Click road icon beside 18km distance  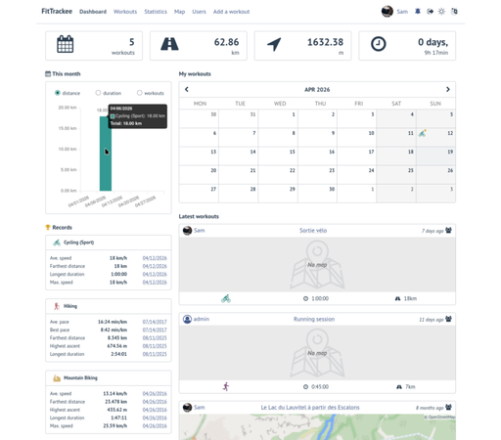[397, 298]
